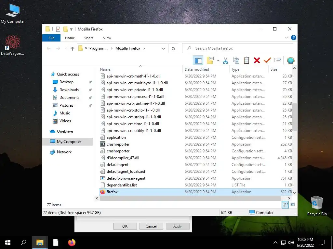The image size is (333, 249).
Task: Show hidden system tray icons
Action: coord(275,243)
